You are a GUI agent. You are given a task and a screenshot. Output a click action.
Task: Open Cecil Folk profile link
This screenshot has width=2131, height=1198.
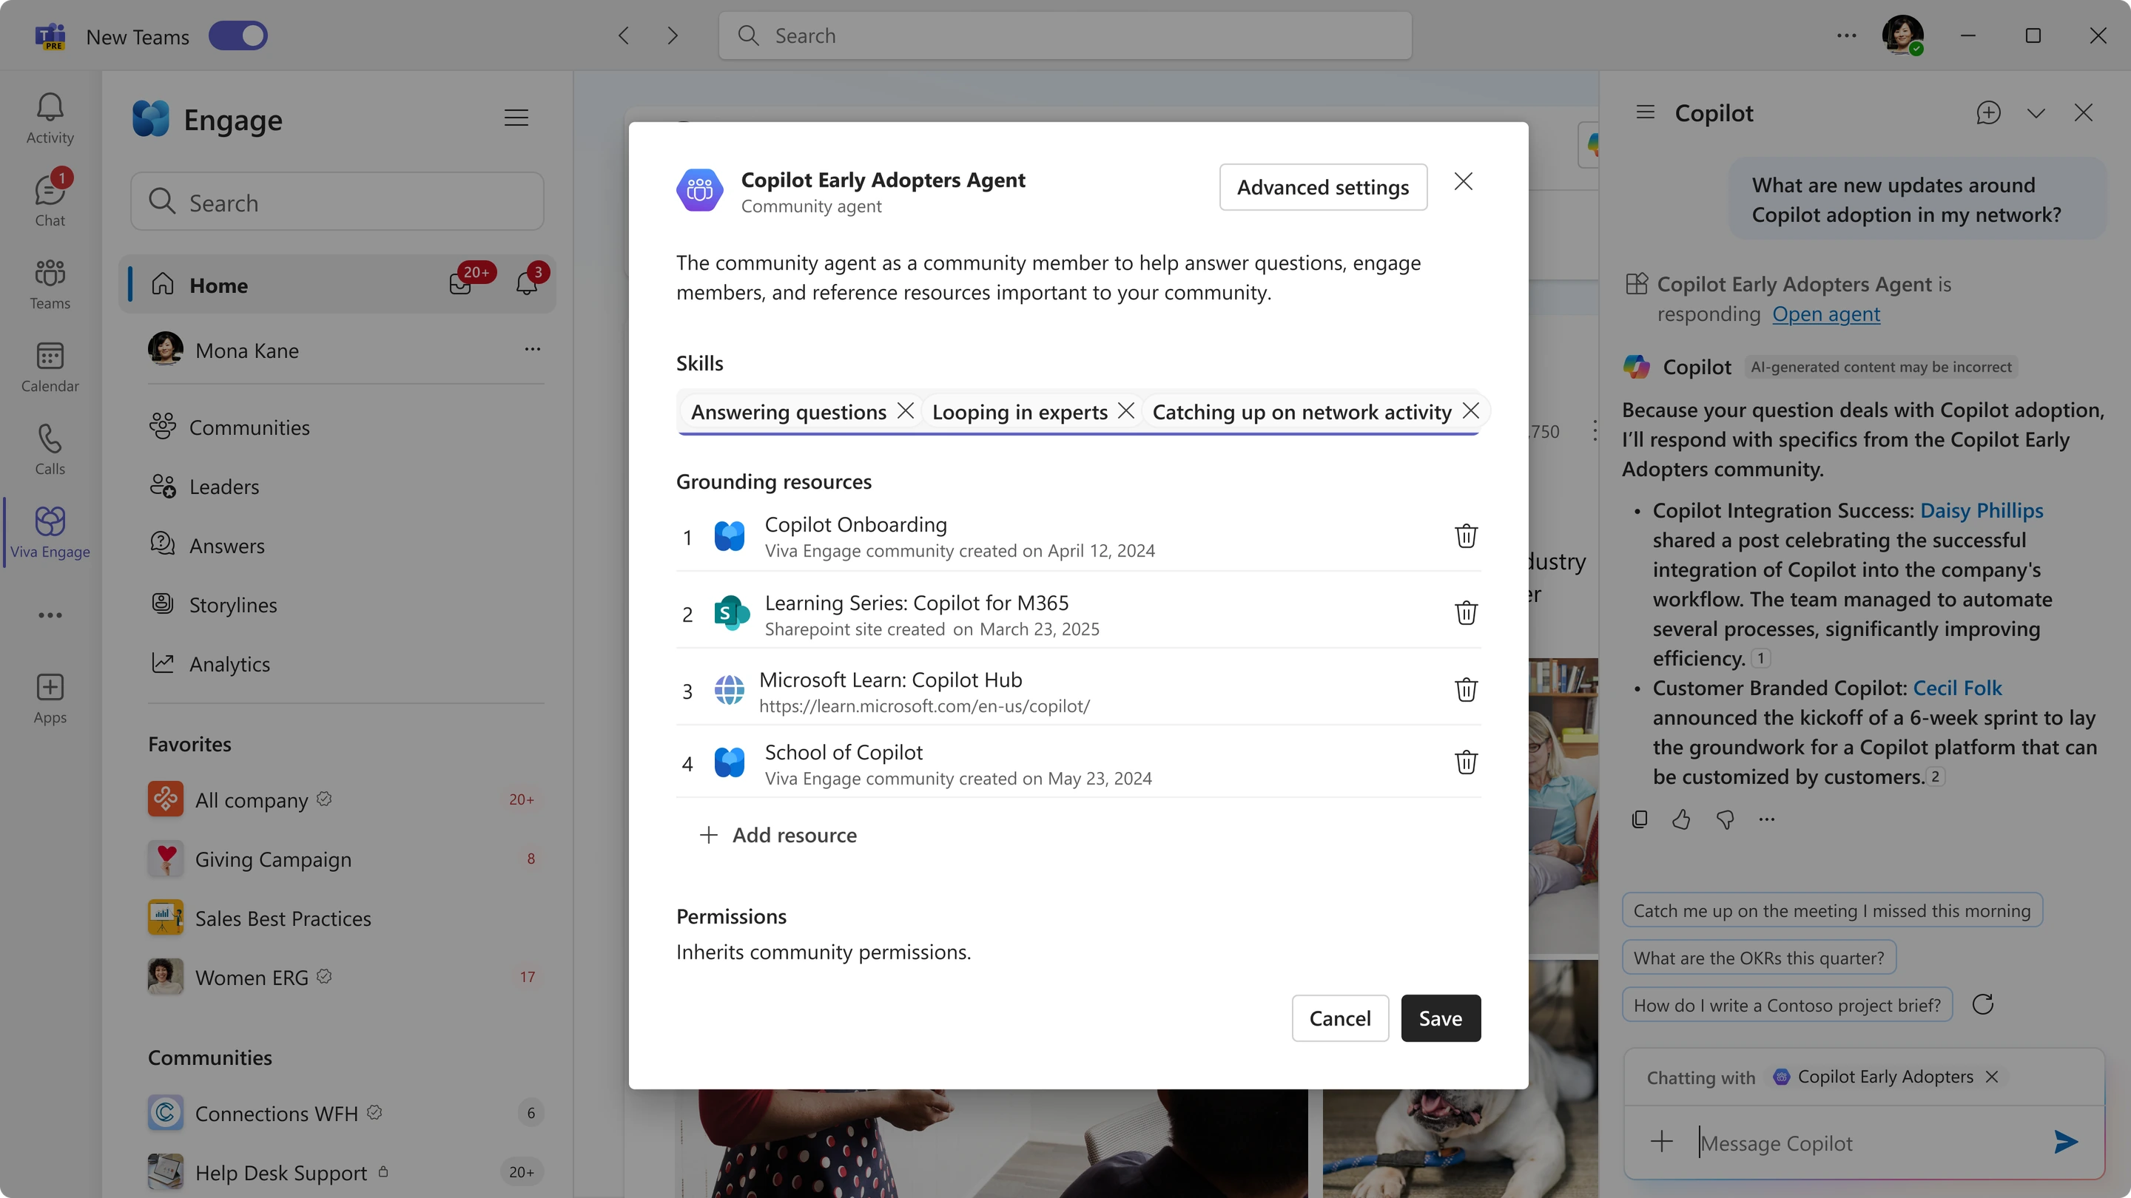pyautogui.click(x=1957, y=688)
